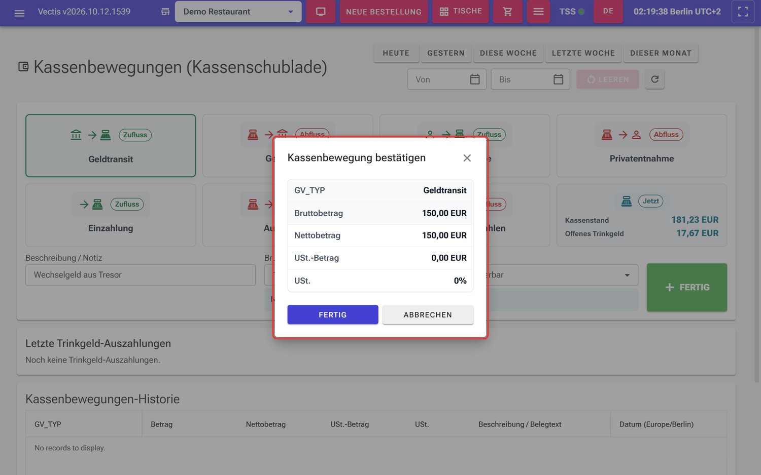Open the TISCHE view
The width and height of the screenshot is (761, 475).
click(461, 12)
